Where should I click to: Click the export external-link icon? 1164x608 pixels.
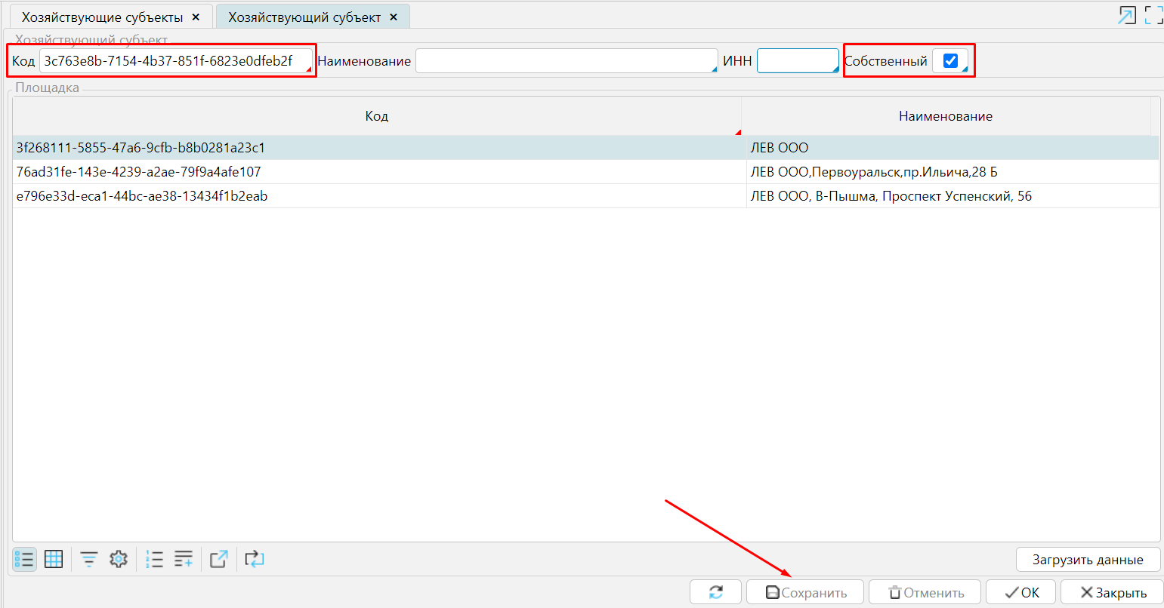tap(219, 559)
